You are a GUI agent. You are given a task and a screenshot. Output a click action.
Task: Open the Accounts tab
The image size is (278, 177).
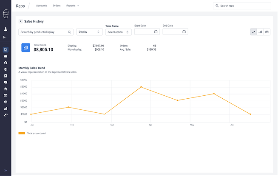tap(42, 6)
